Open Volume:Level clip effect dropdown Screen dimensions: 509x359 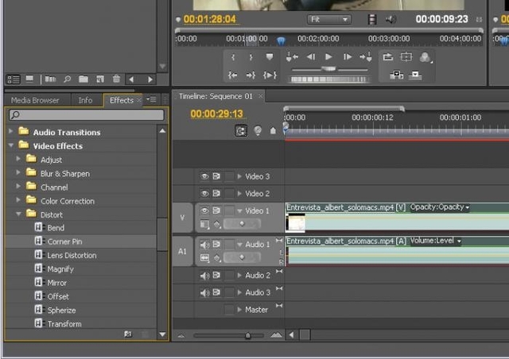[x=435, y=241]
